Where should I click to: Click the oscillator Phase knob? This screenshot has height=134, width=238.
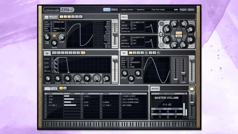[x=54, y=43]
